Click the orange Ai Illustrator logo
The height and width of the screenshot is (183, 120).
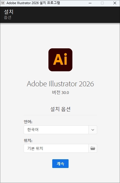[60, 60]
